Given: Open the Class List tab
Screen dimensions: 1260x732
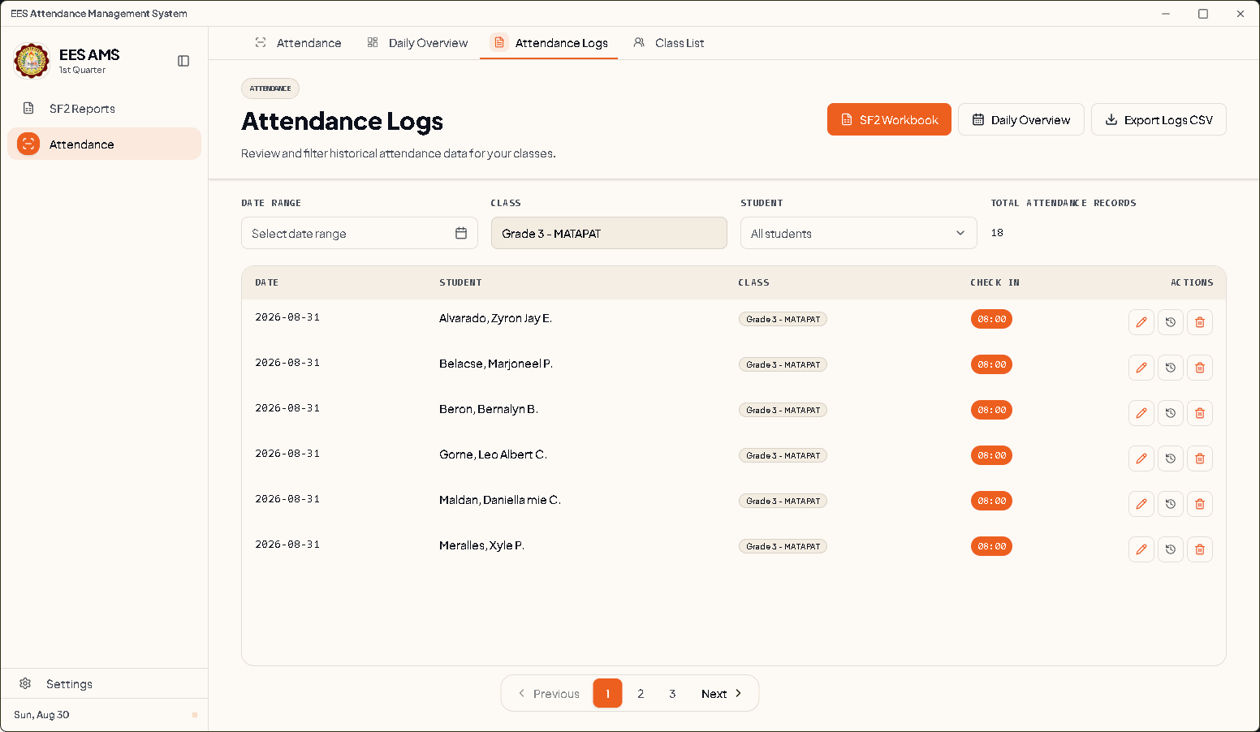Looking at the screenshot, I should click(x=668, y=43).
